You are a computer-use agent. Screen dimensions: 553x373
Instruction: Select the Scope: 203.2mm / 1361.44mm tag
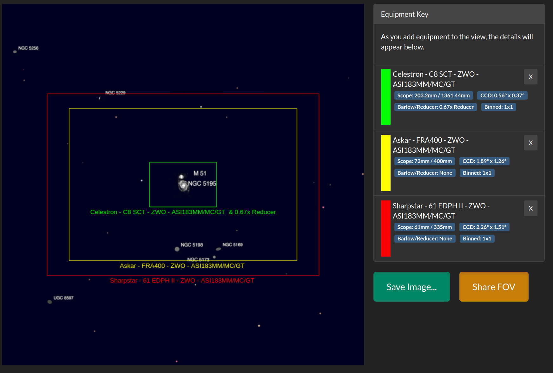pos(433,95)
